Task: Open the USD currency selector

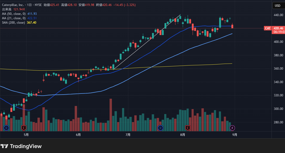Action: 279,6
